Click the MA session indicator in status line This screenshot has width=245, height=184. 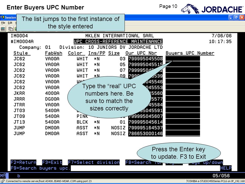pyautogui.click(x=3, y=176)
